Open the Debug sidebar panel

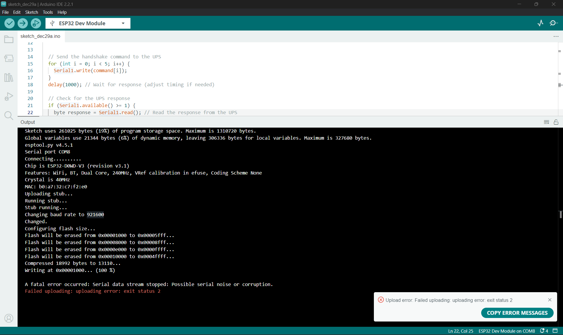pyautogui.click(x=9, y=97)
